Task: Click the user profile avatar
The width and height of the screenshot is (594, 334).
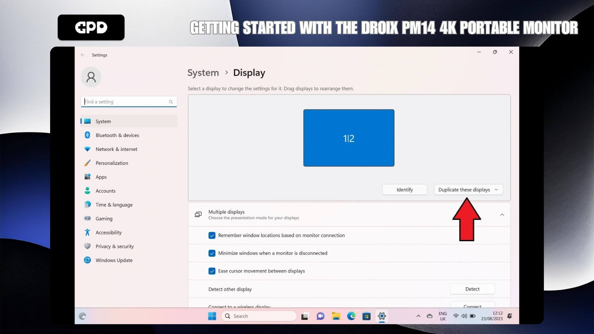Action: [91, 77]
